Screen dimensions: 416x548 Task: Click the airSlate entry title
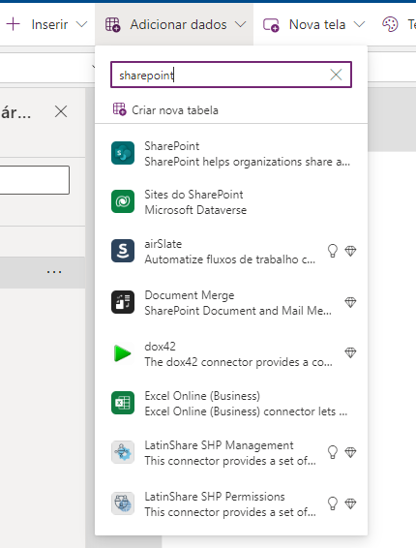pyautogui.click(x=163, y=244)
